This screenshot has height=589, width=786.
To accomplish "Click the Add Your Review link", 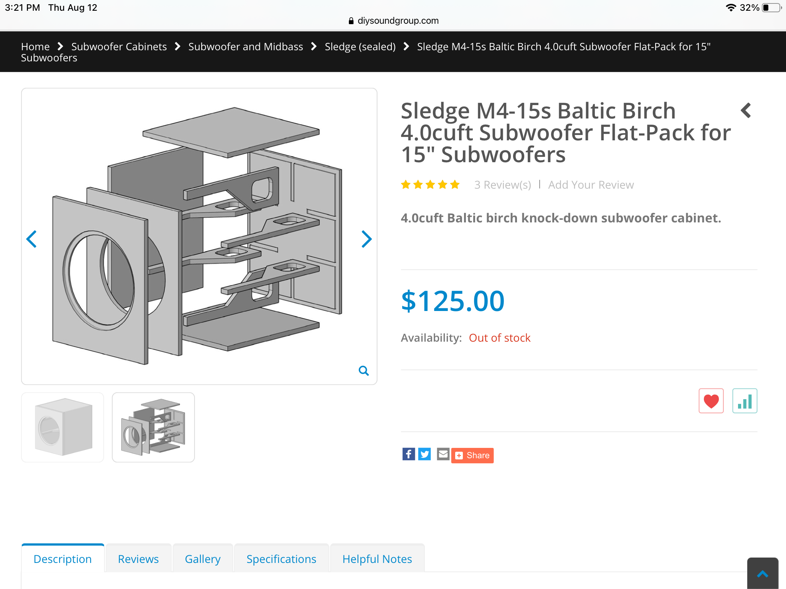I will (591, 185).
